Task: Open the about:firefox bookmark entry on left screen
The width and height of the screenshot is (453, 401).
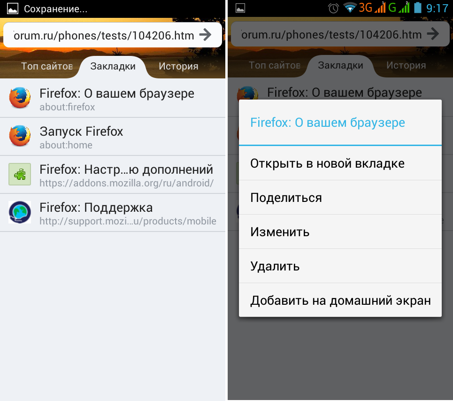Action: 116,99
